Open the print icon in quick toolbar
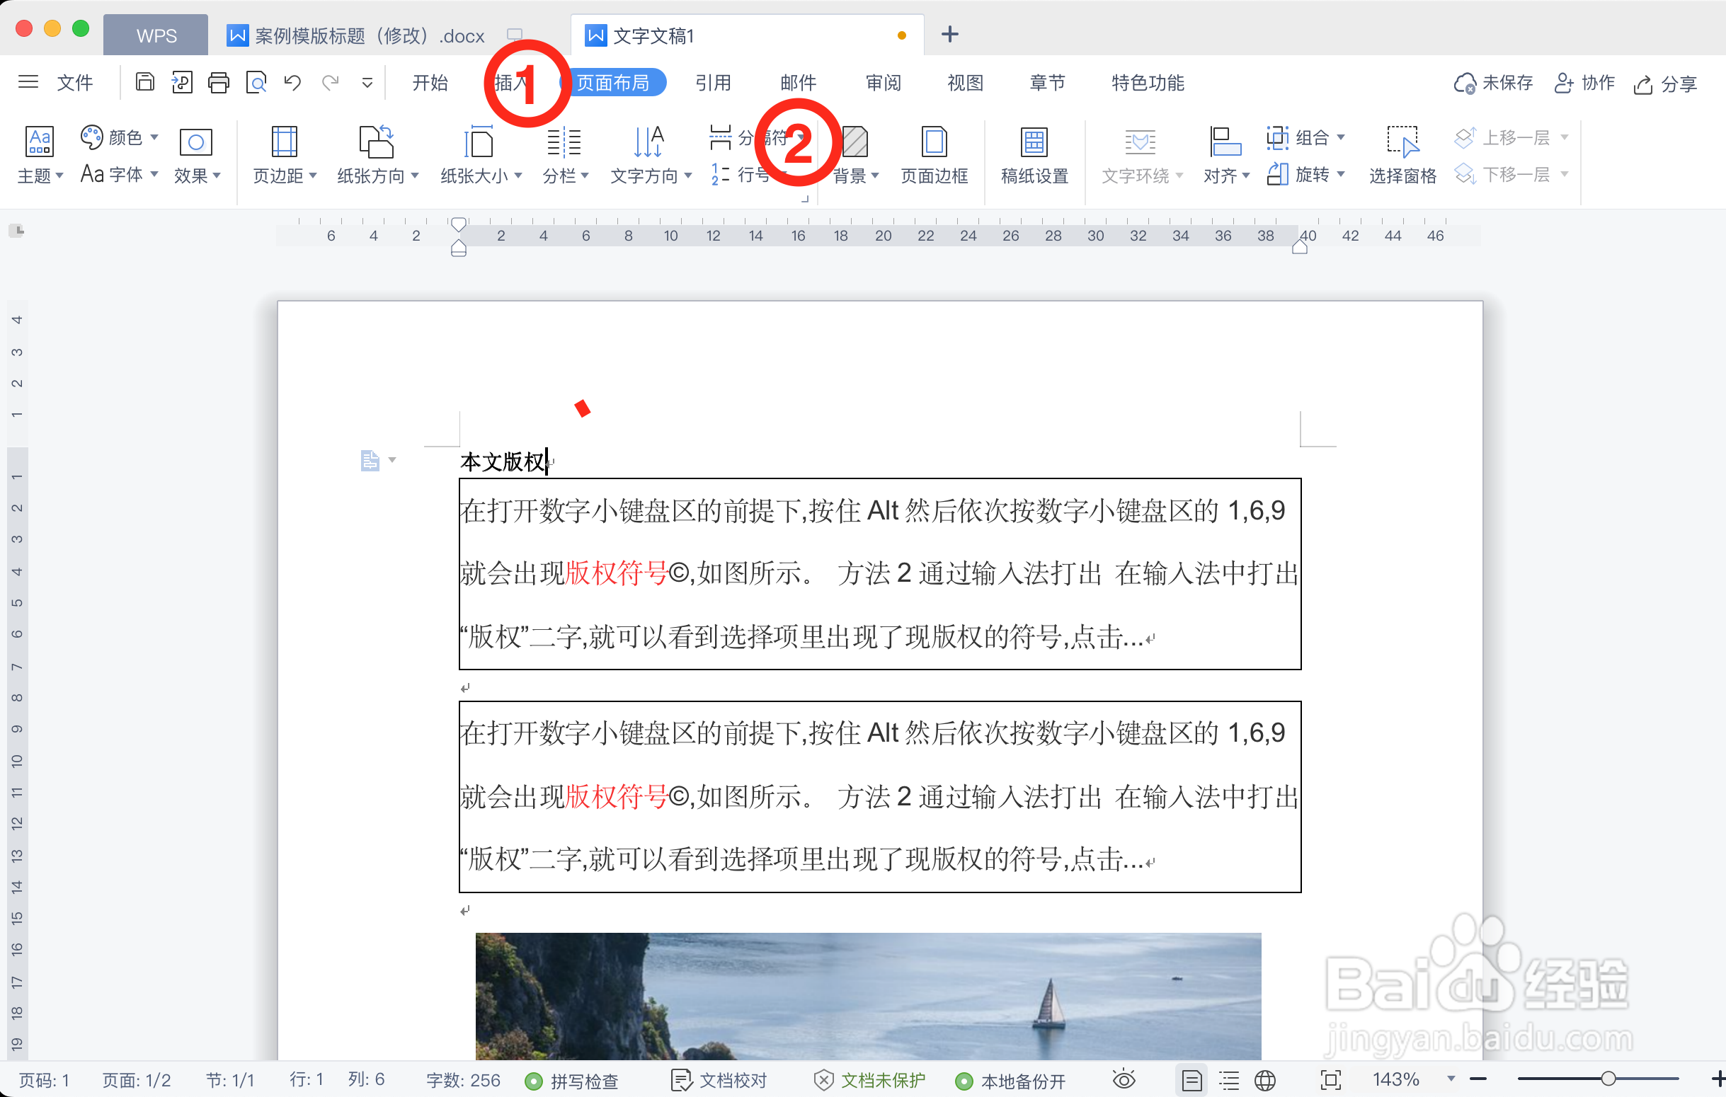The image size is (1726, 1097). click(x=219, y=81)
